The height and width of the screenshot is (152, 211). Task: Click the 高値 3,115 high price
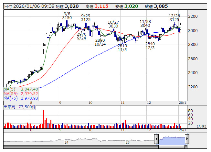tap(97, 6)
